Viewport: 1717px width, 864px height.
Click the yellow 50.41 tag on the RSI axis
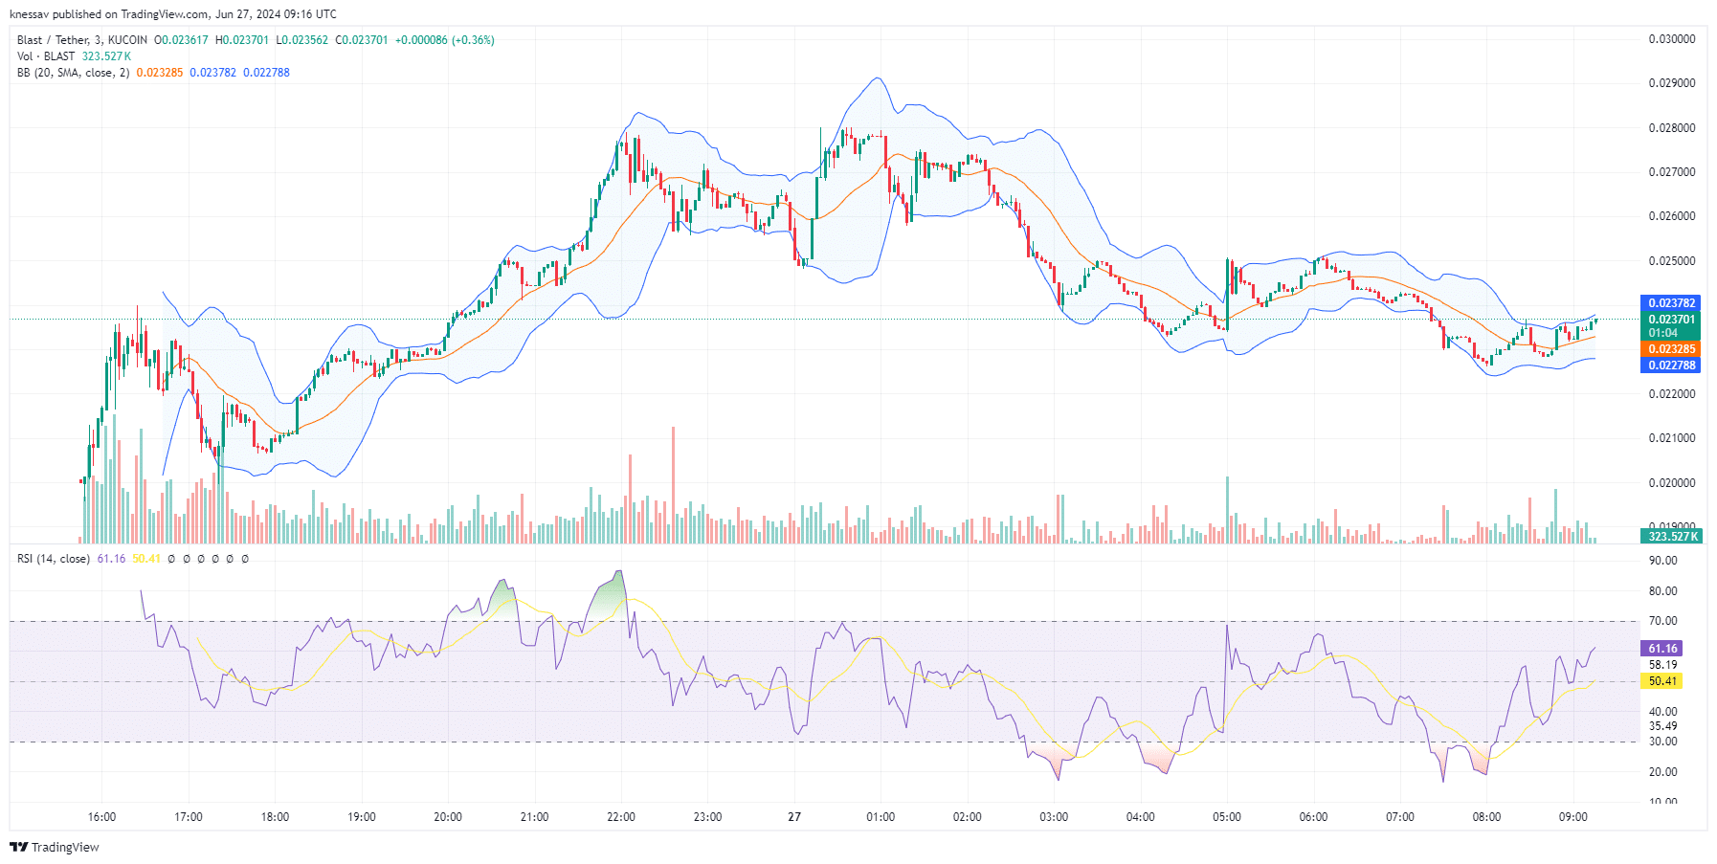coord(1661,681)
